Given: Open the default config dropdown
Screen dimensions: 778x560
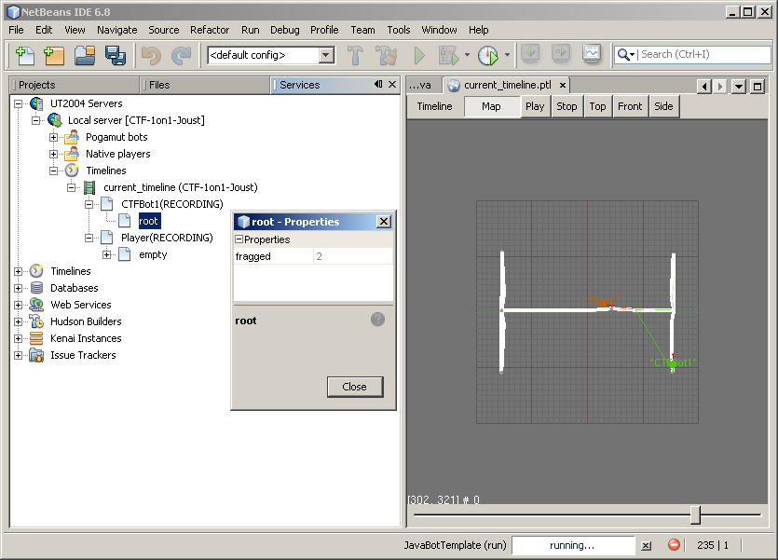Looking at the screenshot, I should pos(326,55).
